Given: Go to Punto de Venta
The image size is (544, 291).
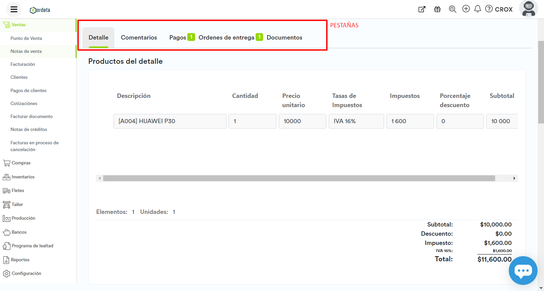Looking at the screenshot, I should click(26, 39).
